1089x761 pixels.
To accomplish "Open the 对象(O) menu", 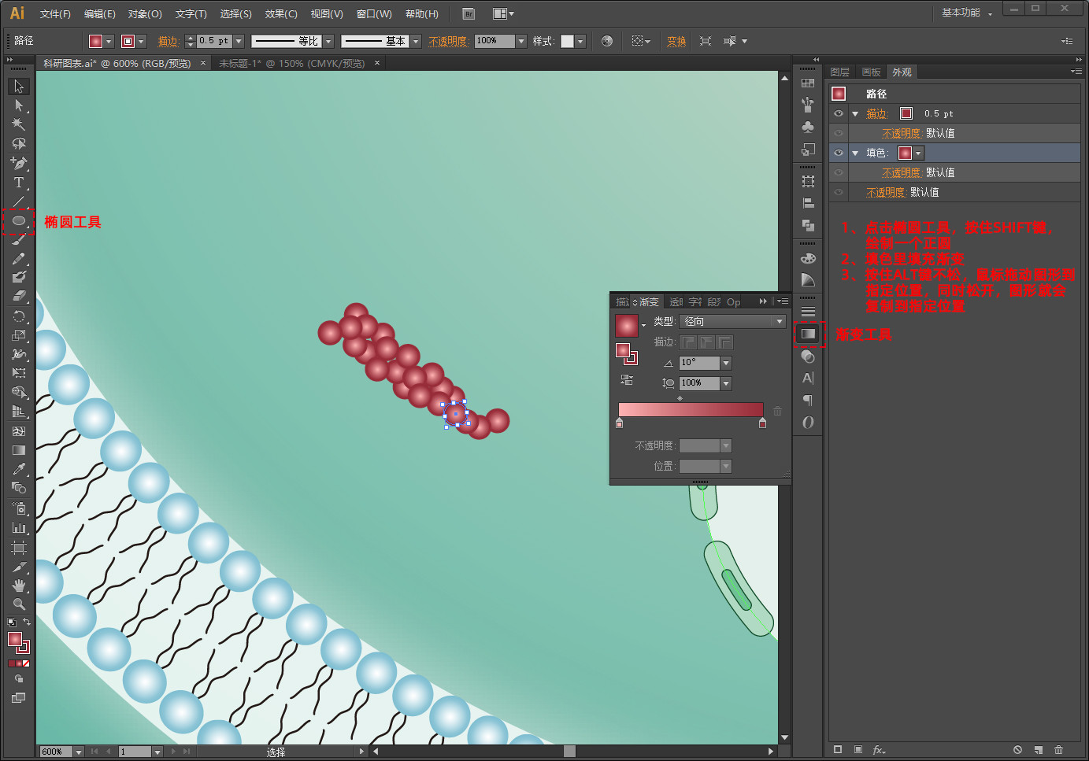I will (x=145, y=14).
